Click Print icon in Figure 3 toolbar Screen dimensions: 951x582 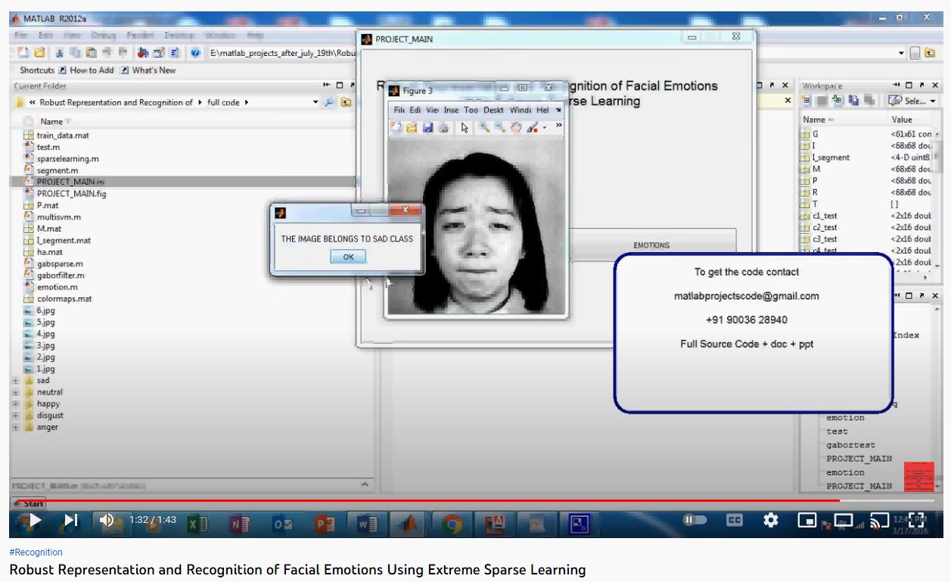[443, 128]
